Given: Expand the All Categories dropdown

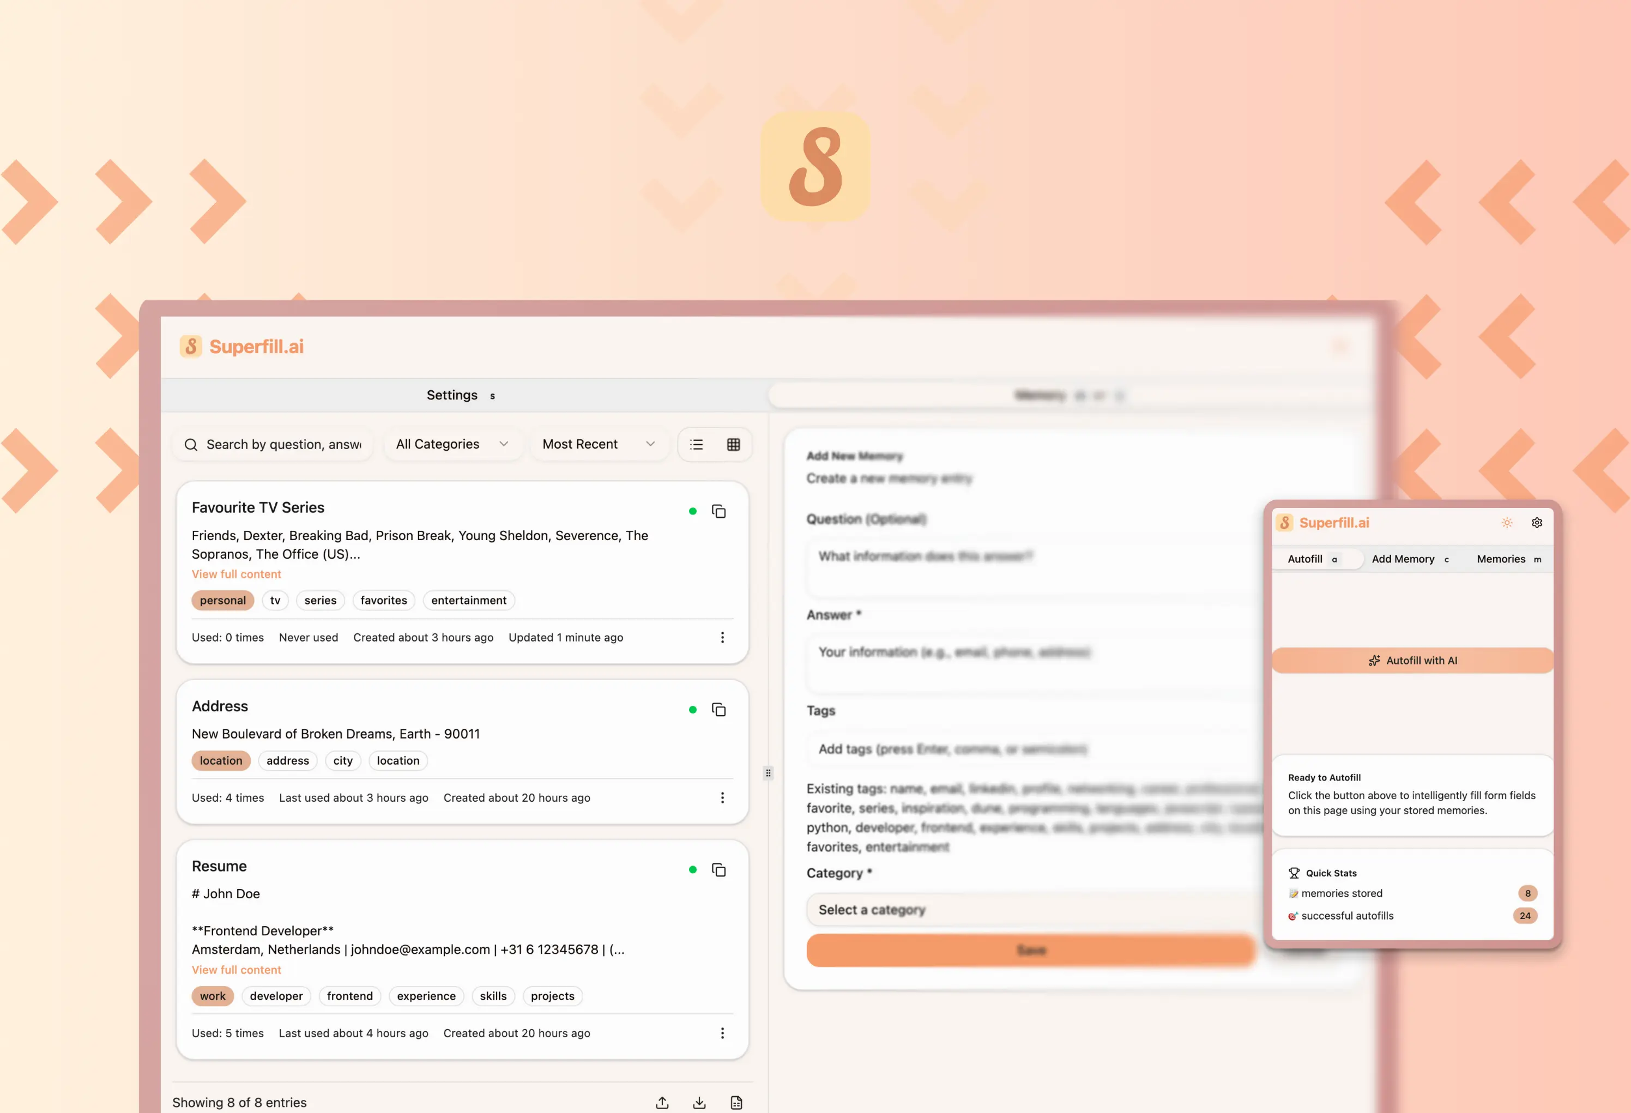Looking at the screenshot, I should [452, 444].
